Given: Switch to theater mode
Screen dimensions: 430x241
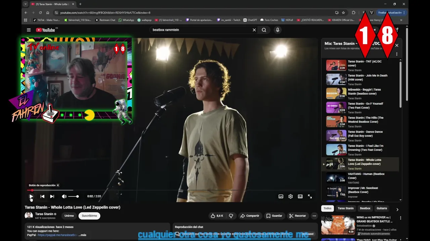Looking at the screenshot, I should point(300,196).
